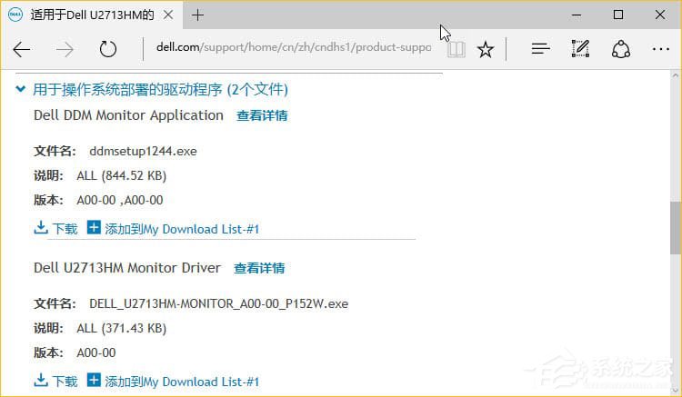View details for Dell DDM Monitor Application
Viewport: 682px width, 397px height.
click(262, 115)
